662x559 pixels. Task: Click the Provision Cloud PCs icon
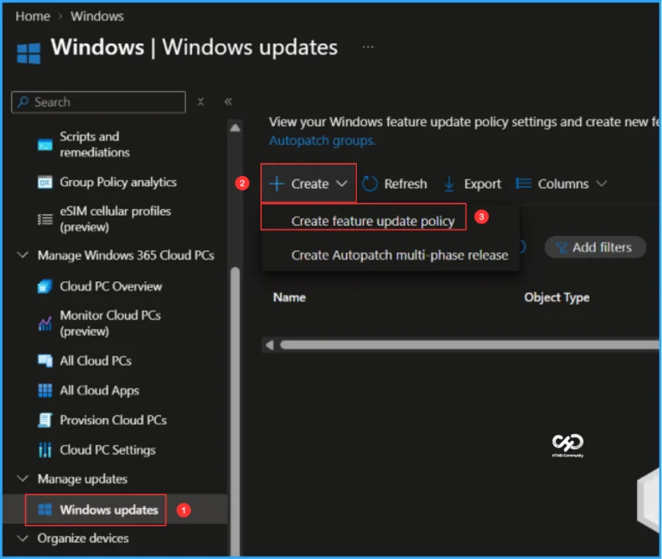pyautogui.click(x=45, y=420)
